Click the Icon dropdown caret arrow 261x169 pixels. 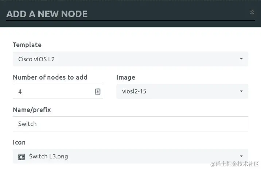pyautogui.click(x=241, y=156)
